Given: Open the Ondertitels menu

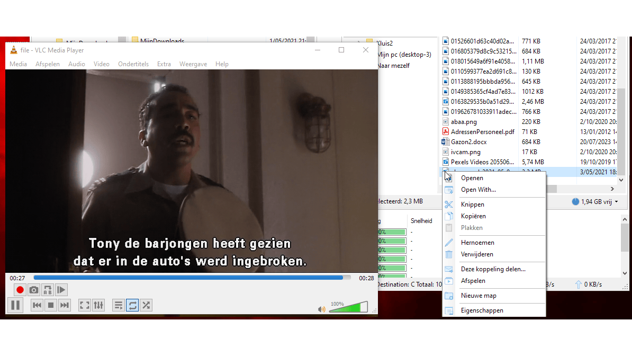Looking at the screenshot, I should click(x=133, y=64).
